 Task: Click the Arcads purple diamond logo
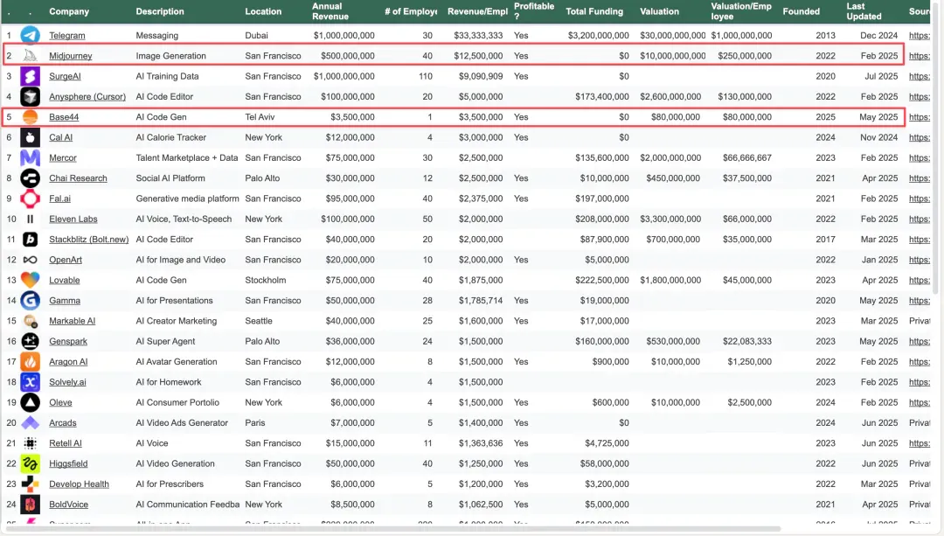tap(30, 423)
